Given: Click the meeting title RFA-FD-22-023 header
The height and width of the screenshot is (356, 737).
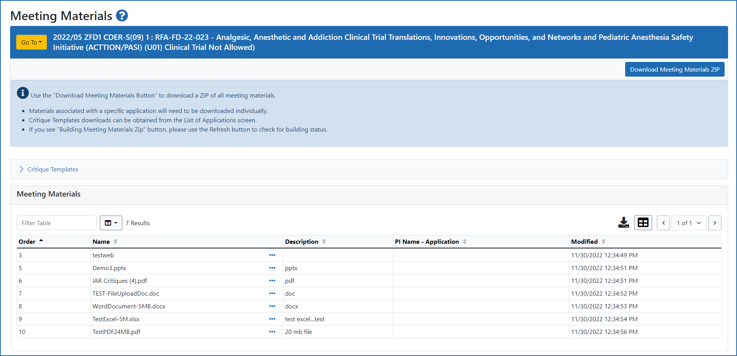Looking at the screenshot, I should click(373, 42).
